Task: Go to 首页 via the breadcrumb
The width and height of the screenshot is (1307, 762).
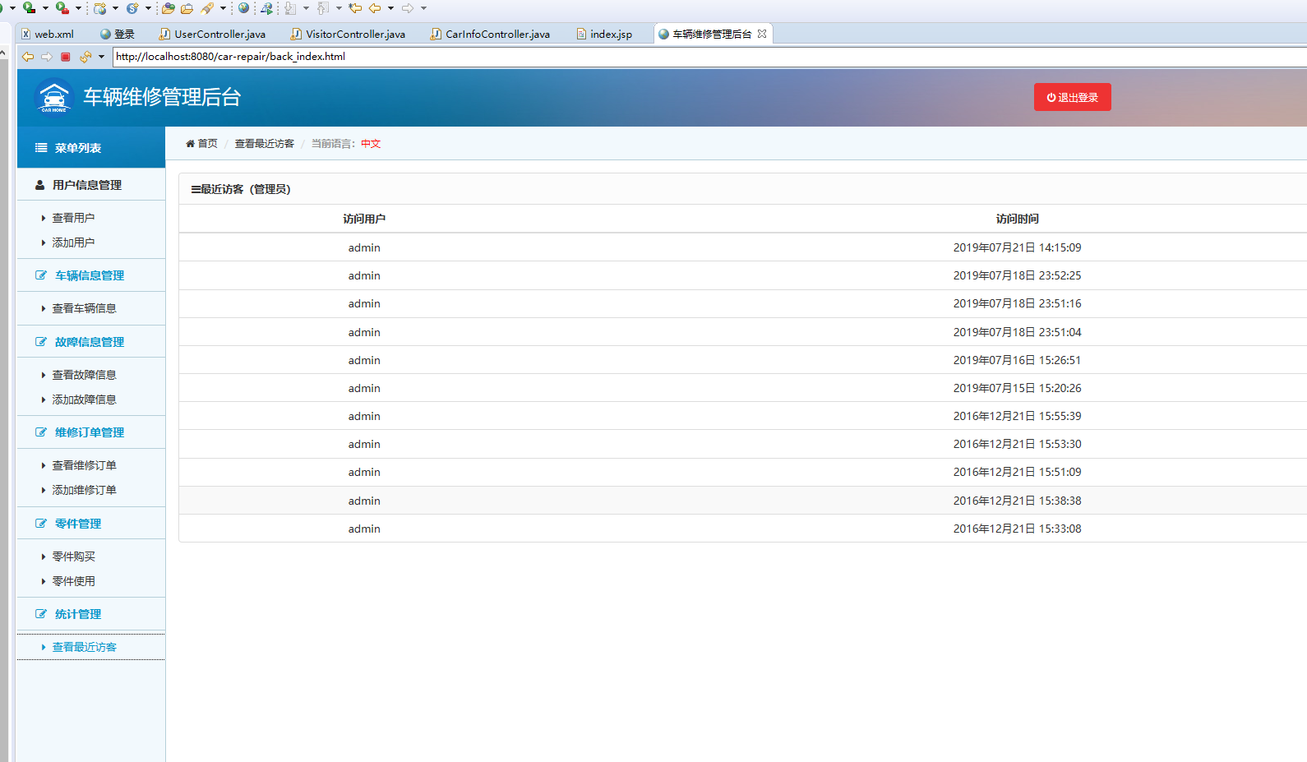Action: click(206, 144)
